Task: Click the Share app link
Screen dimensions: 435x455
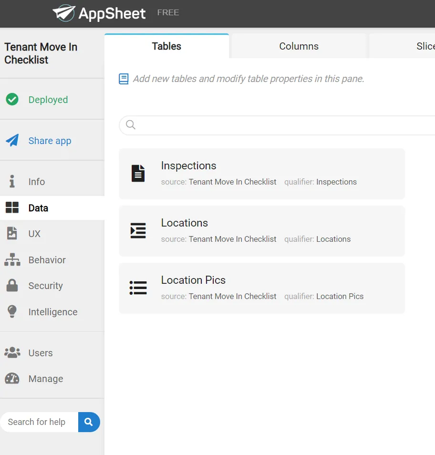Action: [50, 141]
